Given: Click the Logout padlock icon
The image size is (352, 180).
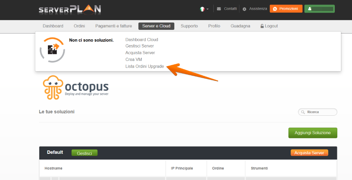Looking at the screenshot, I should (262, 26).
